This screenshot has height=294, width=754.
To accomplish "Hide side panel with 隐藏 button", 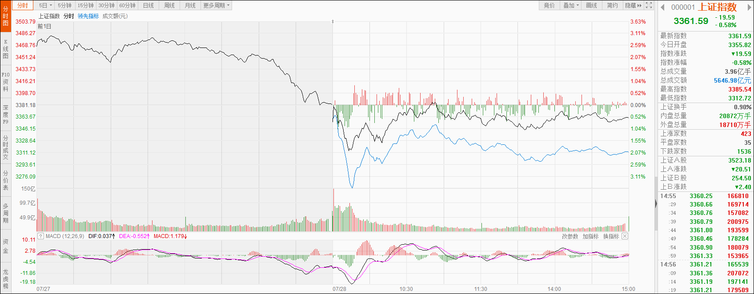I will (x=634, y=5).
